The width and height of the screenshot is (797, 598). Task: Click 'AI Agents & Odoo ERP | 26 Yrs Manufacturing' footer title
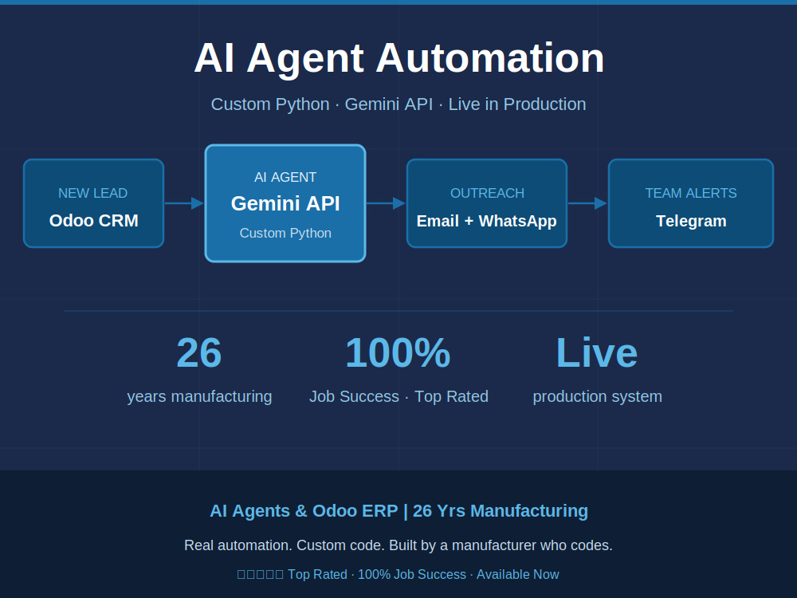click(399, 510)
